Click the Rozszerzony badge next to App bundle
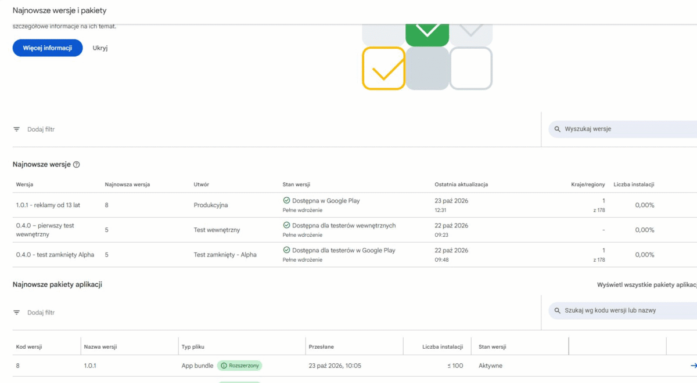This screenshot has height=383, width=697. (240, 366)
